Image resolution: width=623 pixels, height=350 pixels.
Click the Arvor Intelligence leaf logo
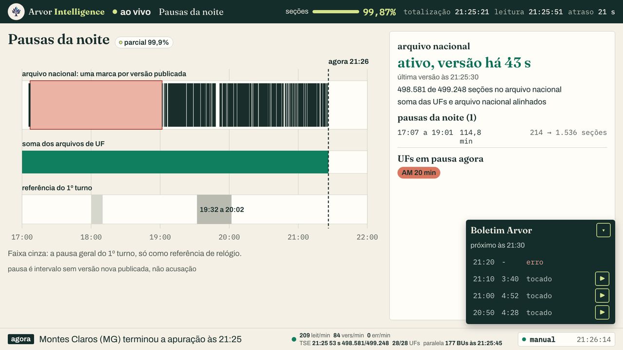click(16, 12)
